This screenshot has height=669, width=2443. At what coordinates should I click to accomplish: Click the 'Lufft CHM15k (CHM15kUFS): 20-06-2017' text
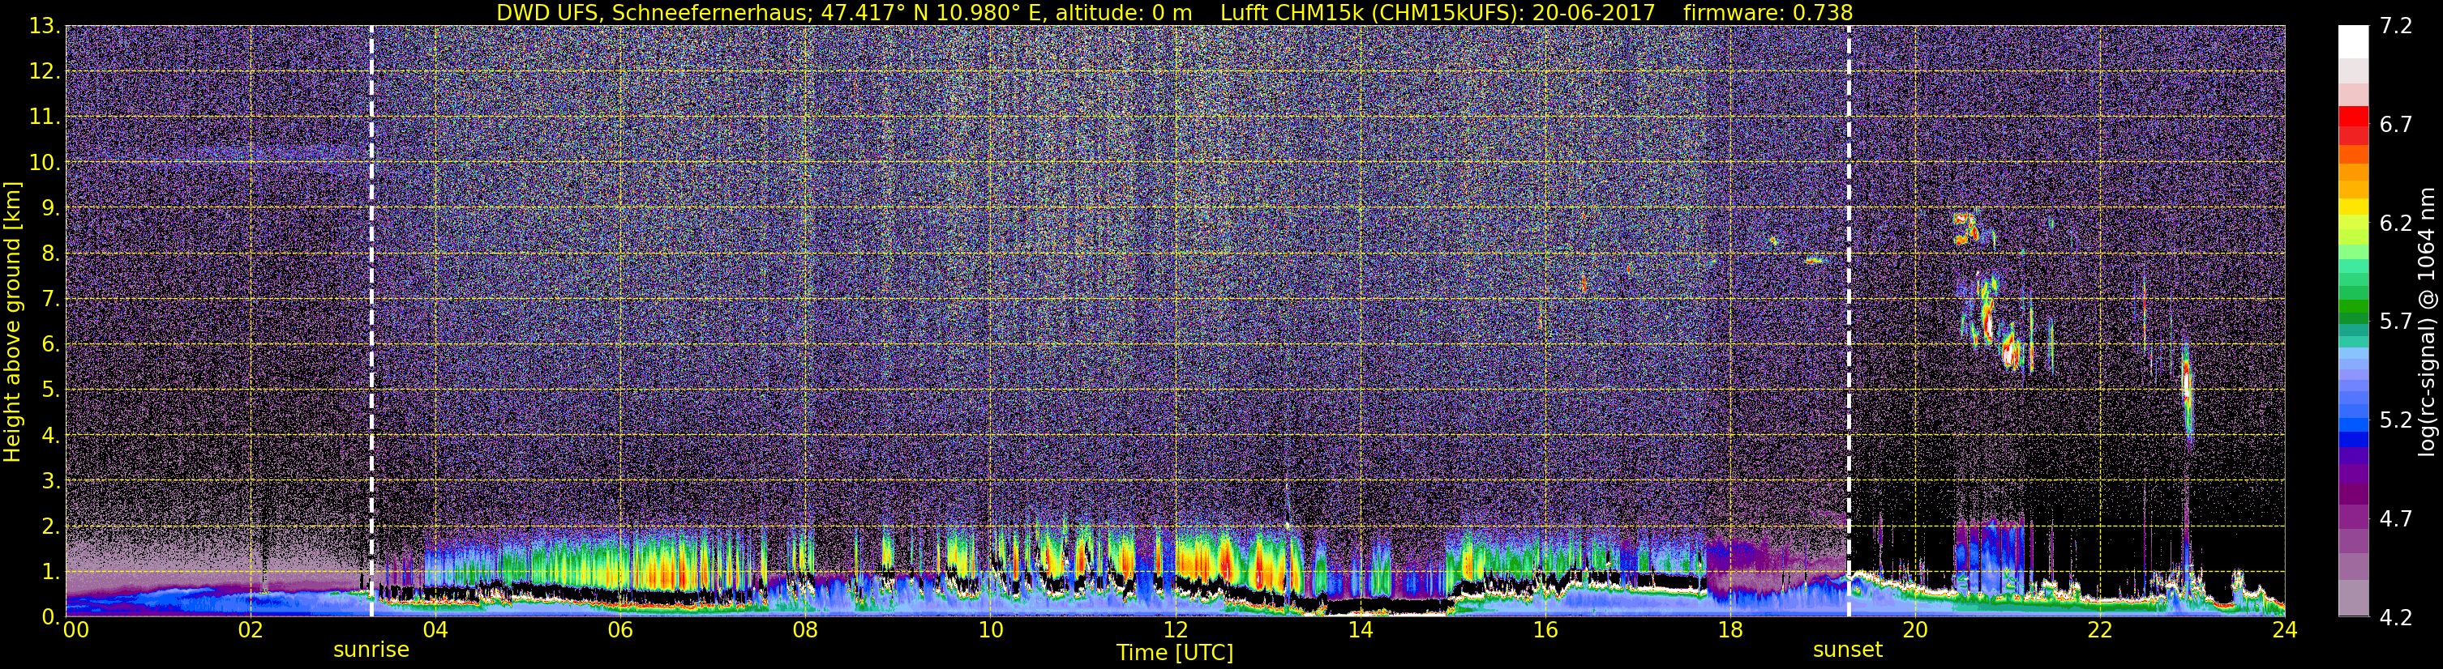pos(1437,12)
